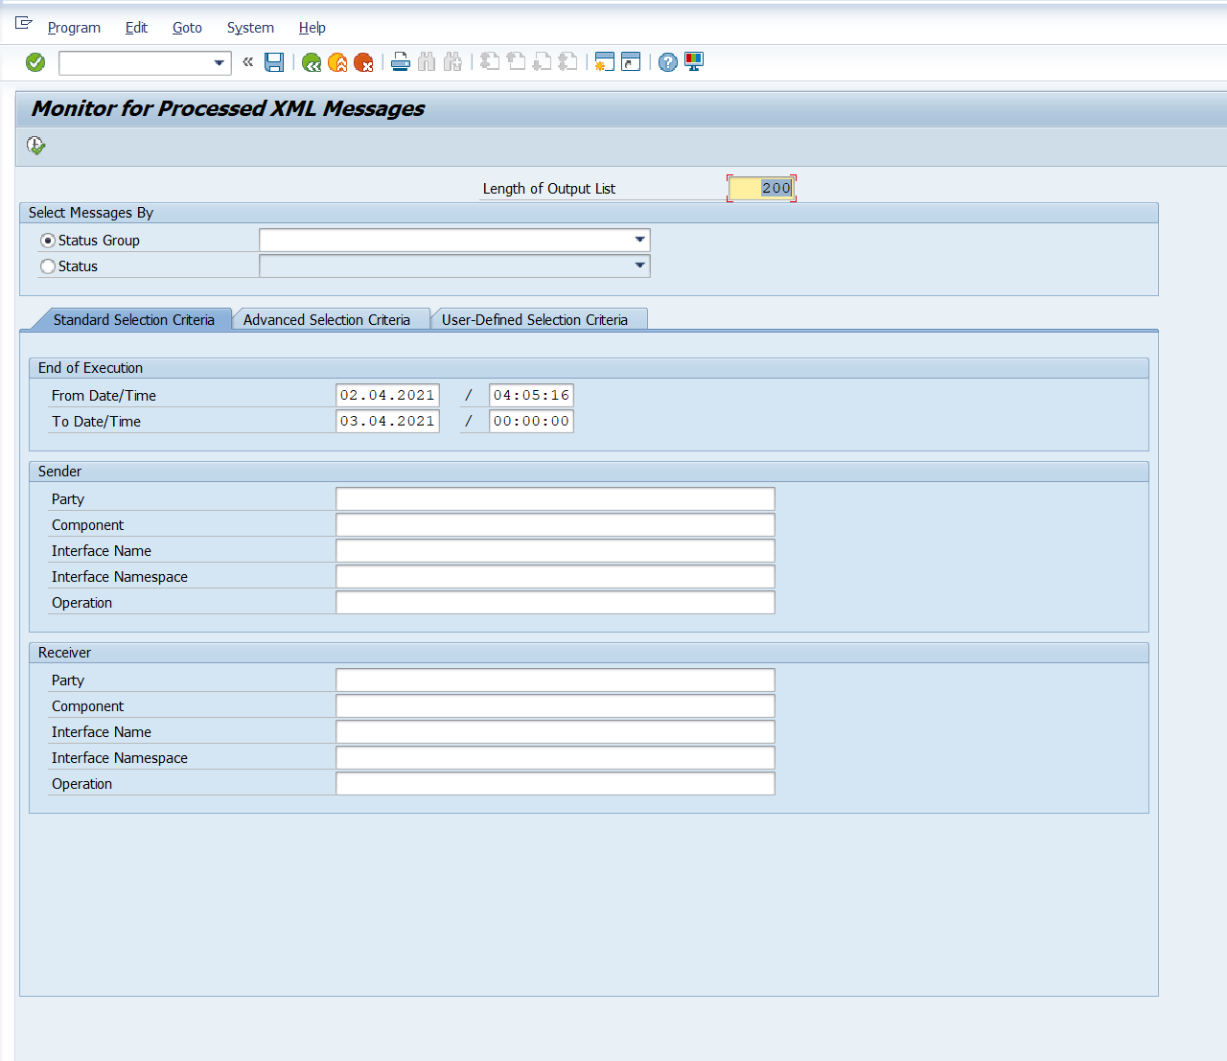Screen dimensions: 1227x1061
Task: Open the Help question mark icon
Action: pyautogui.click(x=668, y=62)
